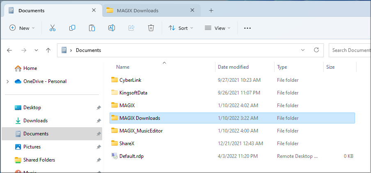Click date 4/3/2022 11:20 PM
Screen dimensions: 371x173
[238, 156]
